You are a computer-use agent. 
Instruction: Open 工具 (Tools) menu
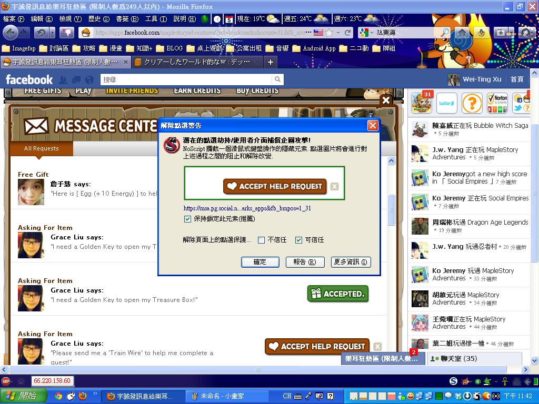(x=156, y=19)
